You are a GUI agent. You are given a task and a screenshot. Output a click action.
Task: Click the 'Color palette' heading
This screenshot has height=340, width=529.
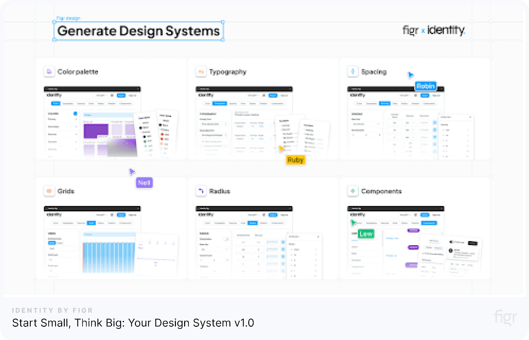[78, 72]
